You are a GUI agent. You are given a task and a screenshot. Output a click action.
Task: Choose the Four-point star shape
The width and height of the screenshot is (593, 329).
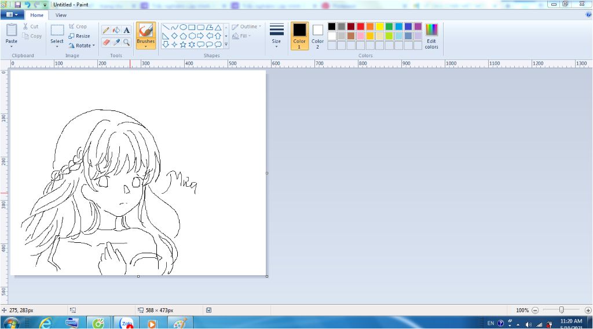(x=174, y=45)
